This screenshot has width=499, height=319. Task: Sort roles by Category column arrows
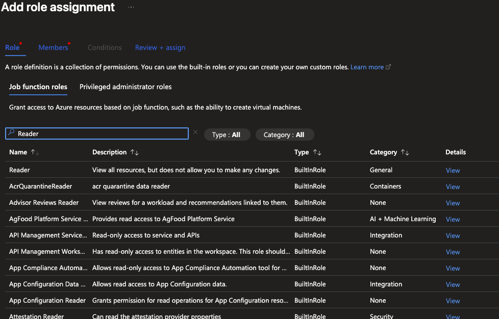[x=405, y=152]
